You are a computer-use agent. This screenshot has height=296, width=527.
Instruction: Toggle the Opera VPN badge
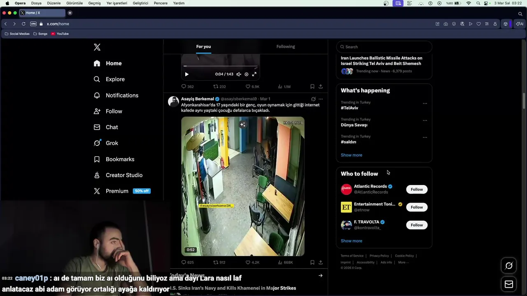tap(33, 24)
